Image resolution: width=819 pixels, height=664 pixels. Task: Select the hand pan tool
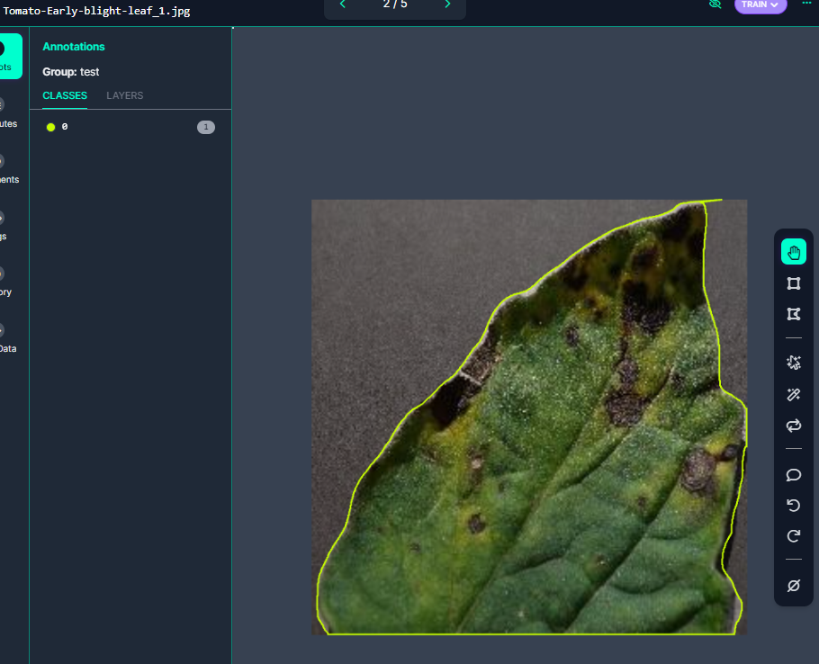[793, 251]
